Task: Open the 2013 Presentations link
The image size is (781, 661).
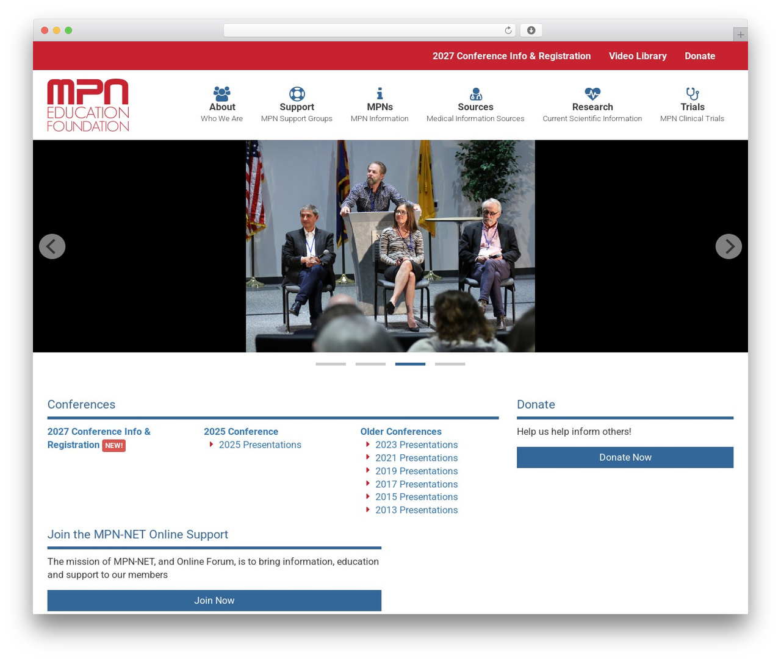Action: [x=416, y=510]
